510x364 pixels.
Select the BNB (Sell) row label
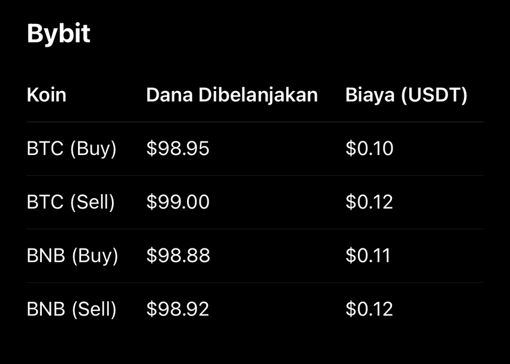tap(71, 309)
